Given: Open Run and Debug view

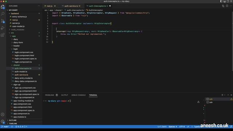Looking at the screenshot, I should point(3,28).
